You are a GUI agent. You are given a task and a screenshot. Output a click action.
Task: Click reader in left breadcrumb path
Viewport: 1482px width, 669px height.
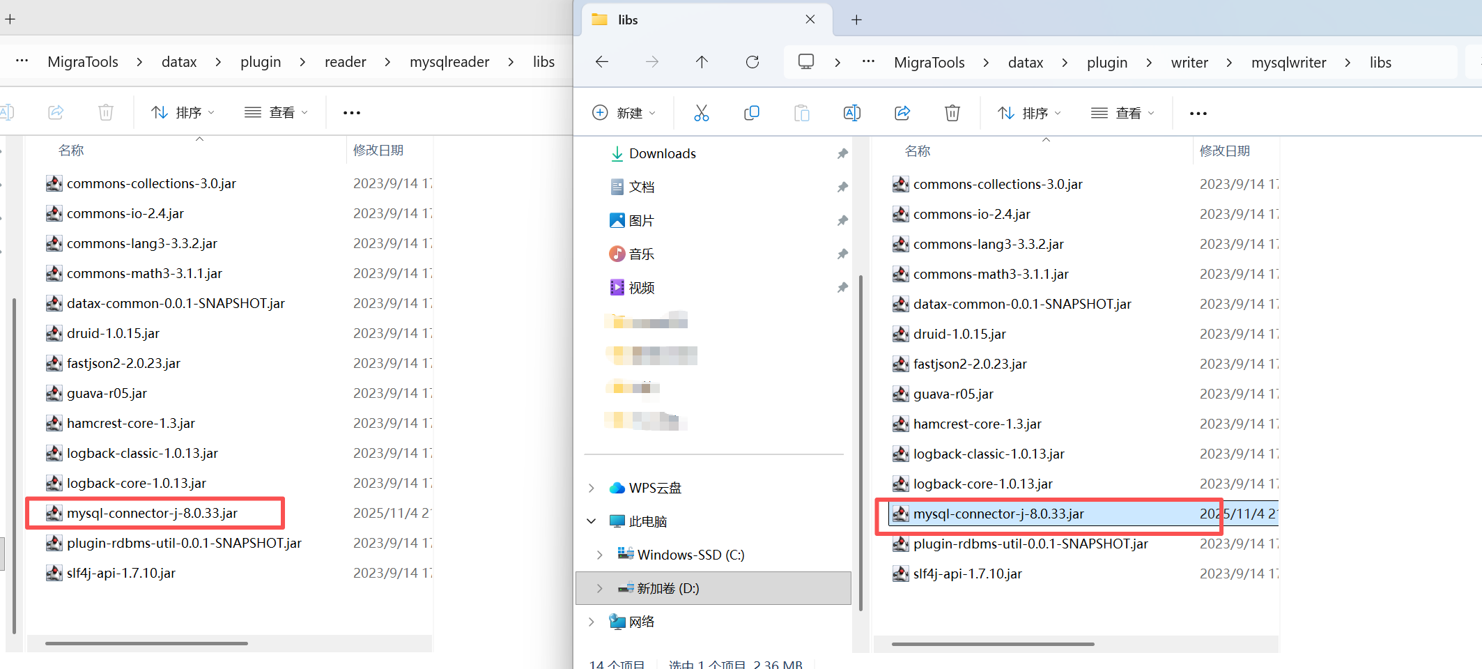[345, 62]
